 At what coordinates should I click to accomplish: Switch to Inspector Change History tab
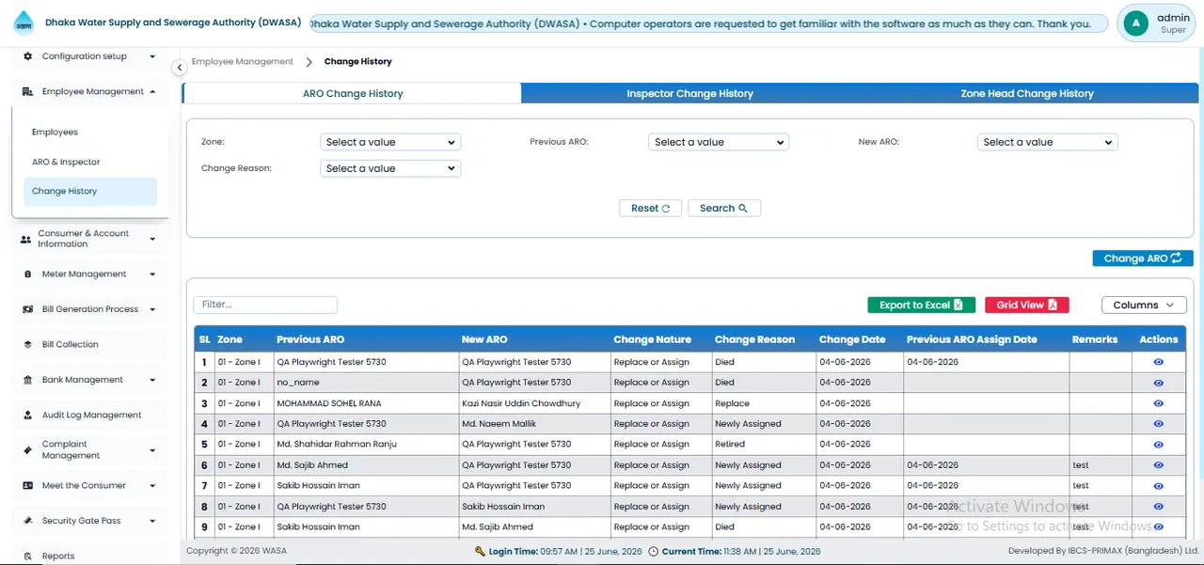(689, 93)
